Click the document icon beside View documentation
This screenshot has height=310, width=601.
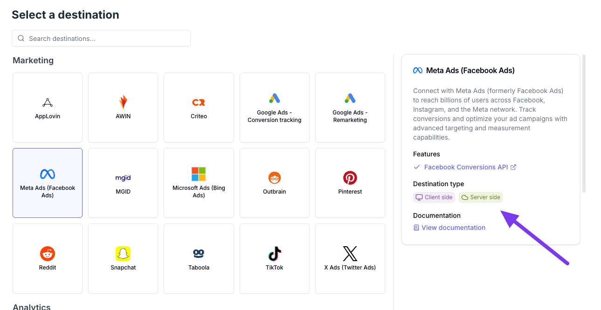coord(416,228)
